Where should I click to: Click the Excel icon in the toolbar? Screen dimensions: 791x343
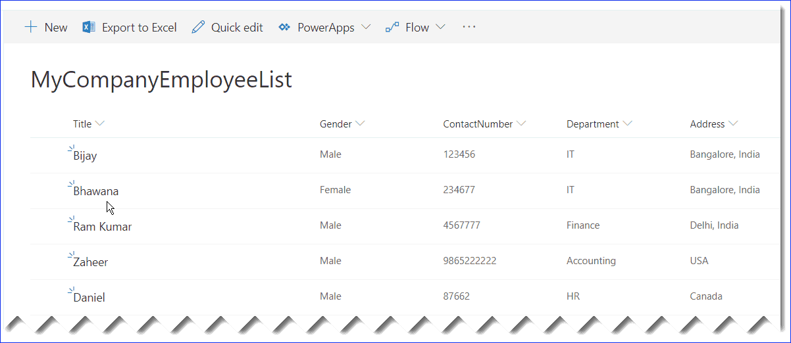pyautogui.click(x=89, y=27)
